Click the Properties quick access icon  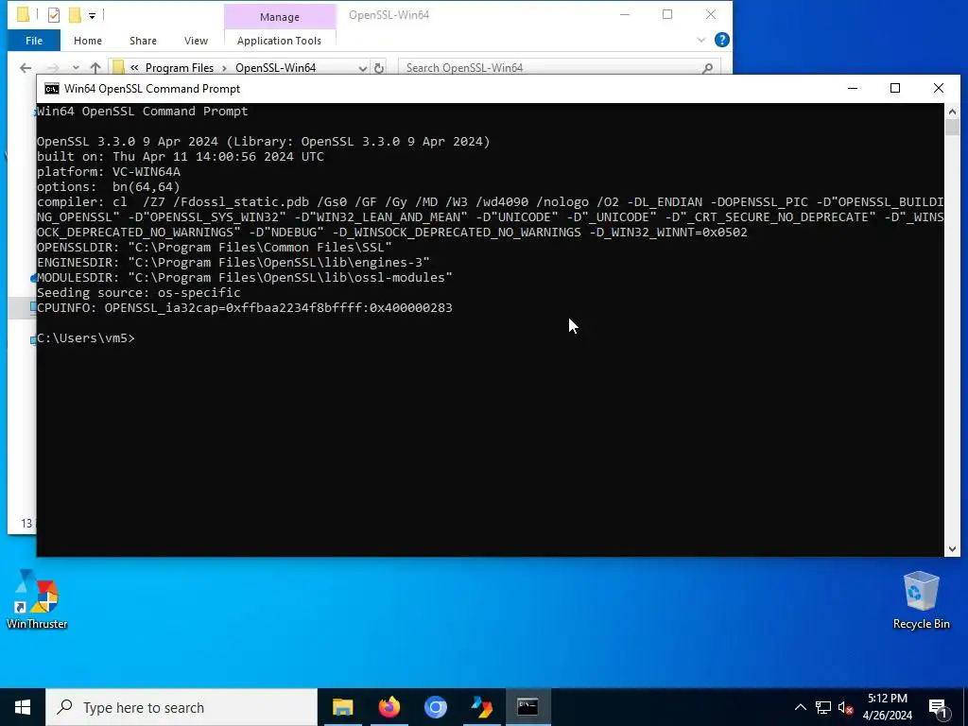(54, 15)
